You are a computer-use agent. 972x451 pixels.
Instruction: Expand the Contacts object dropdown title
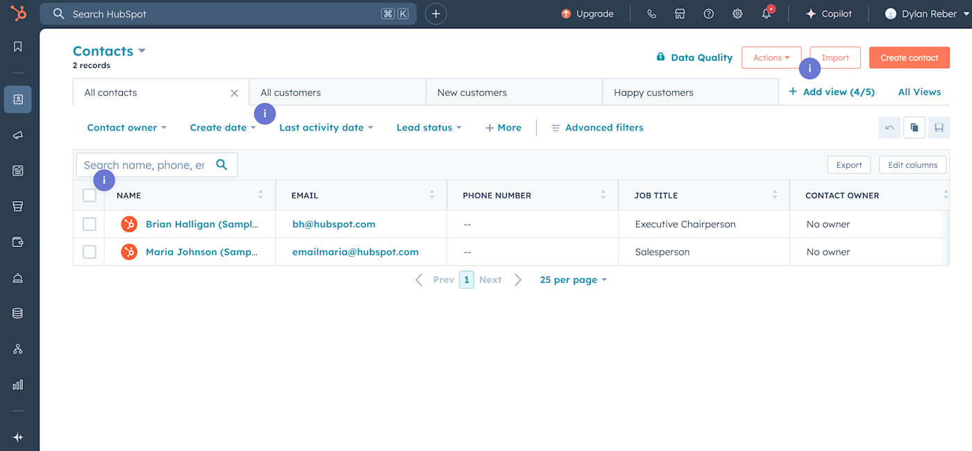pos(109,51)
